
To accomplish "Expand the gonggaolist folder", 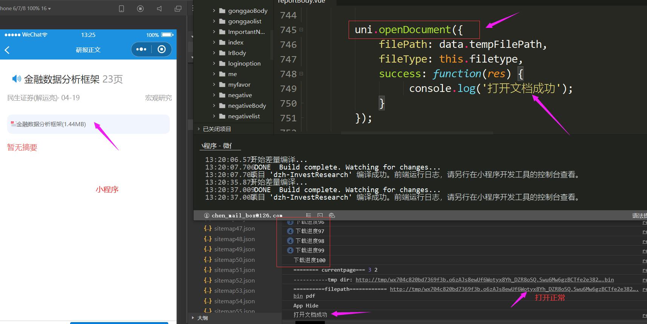I will (x=214, y=21).
